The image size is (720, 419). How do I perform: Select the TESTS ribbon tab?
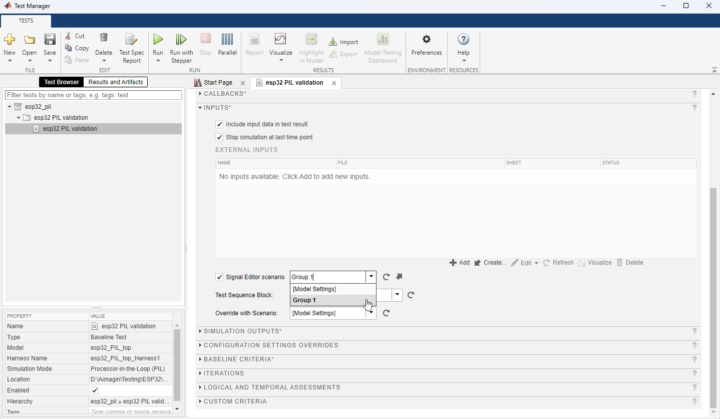click(x=26, y=21)
